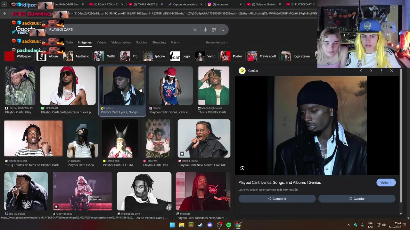This screenshot has width=410, height=230.
Task: Select the Imágenes tab
Action: [85, 42]
